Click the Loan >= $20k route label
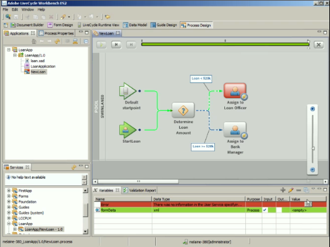The width and height of the screenshot is (330, 247). [x=203, y=146]
